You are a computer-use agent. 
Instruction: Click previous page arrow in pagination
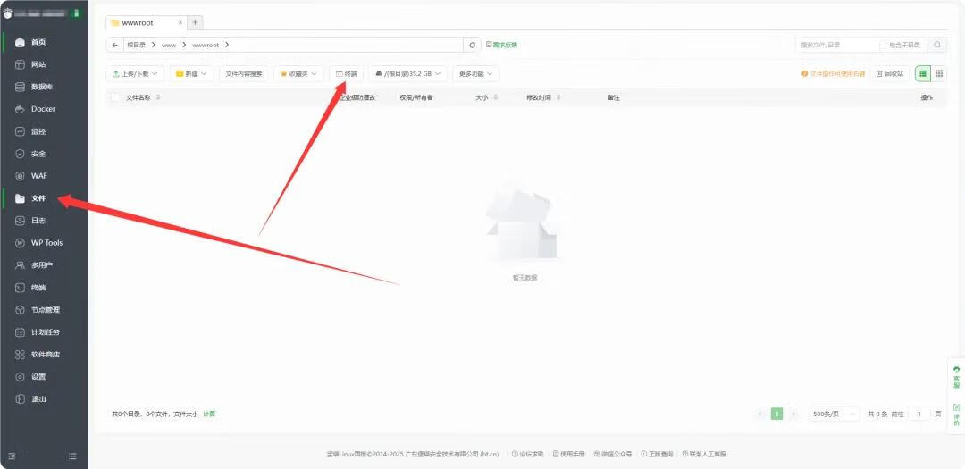pos(760,415)
